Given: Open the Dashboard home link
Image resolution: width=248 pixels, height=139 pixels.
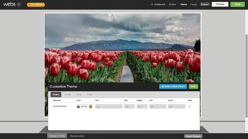Looking at the screenshot, I should [x=158, y=4].
